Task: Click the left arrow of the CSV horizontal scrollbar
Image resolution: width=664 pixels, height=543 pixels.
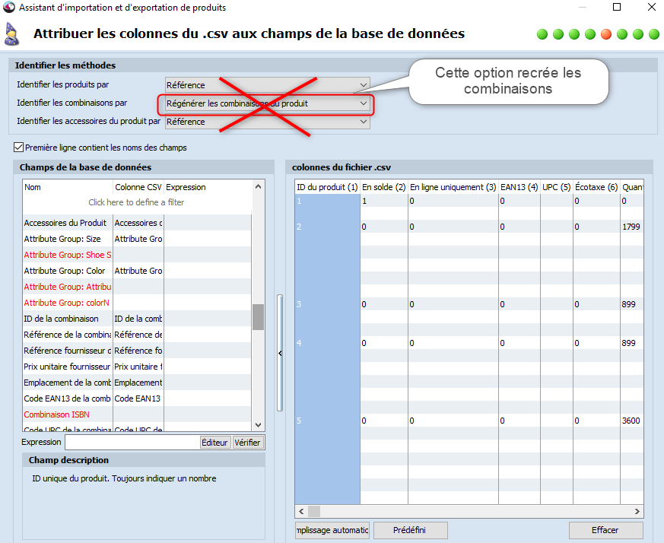Action: (x=301, y=511)
